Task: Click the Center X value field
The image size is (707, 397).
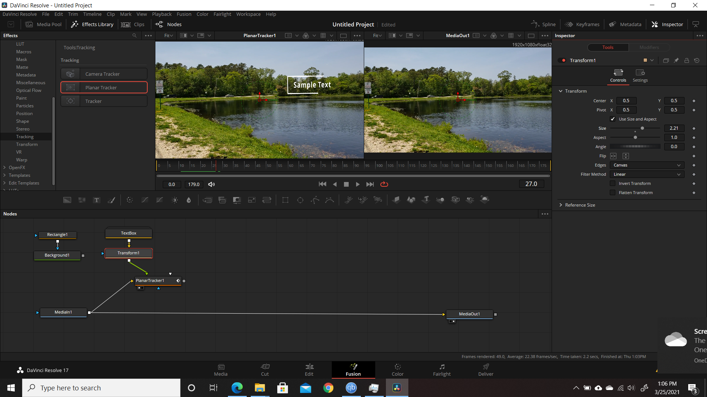Action: click(626, 101)
